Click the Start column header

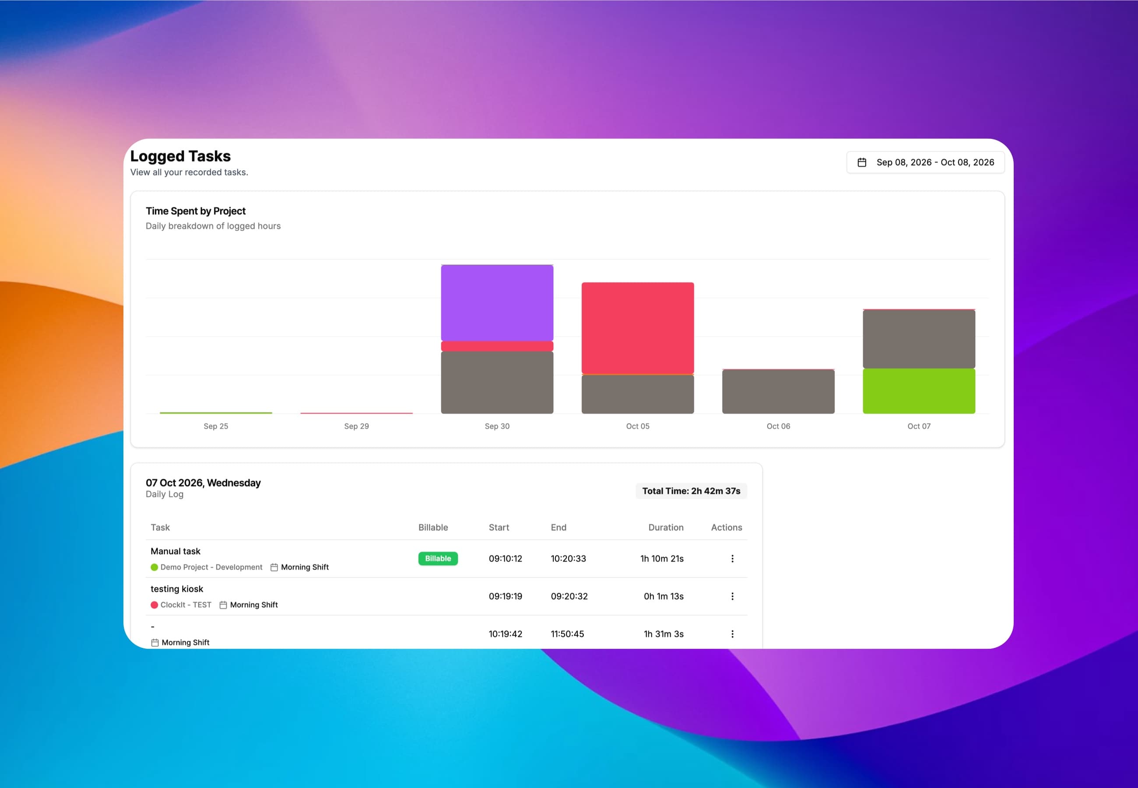(x=499, y=528)
